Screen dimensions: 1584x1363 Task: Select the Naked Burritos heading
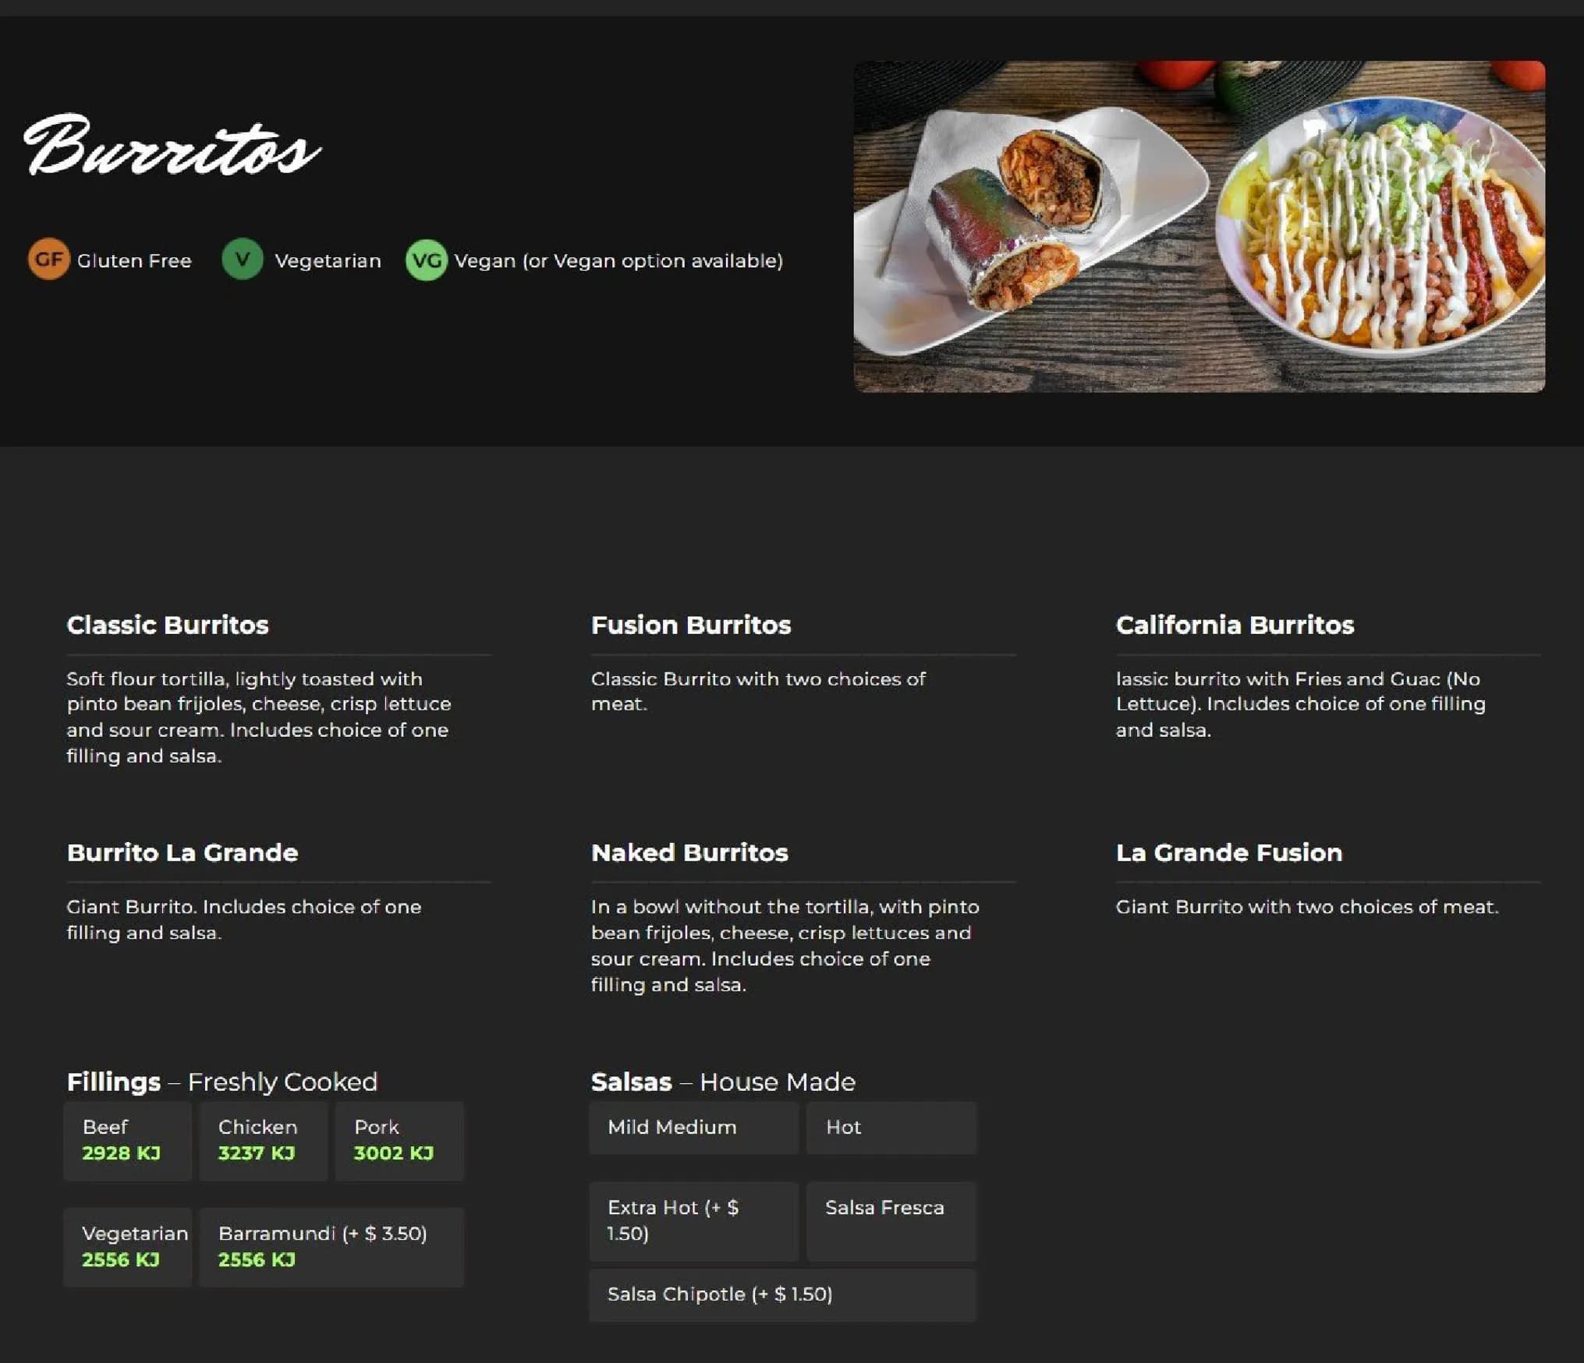689,852
